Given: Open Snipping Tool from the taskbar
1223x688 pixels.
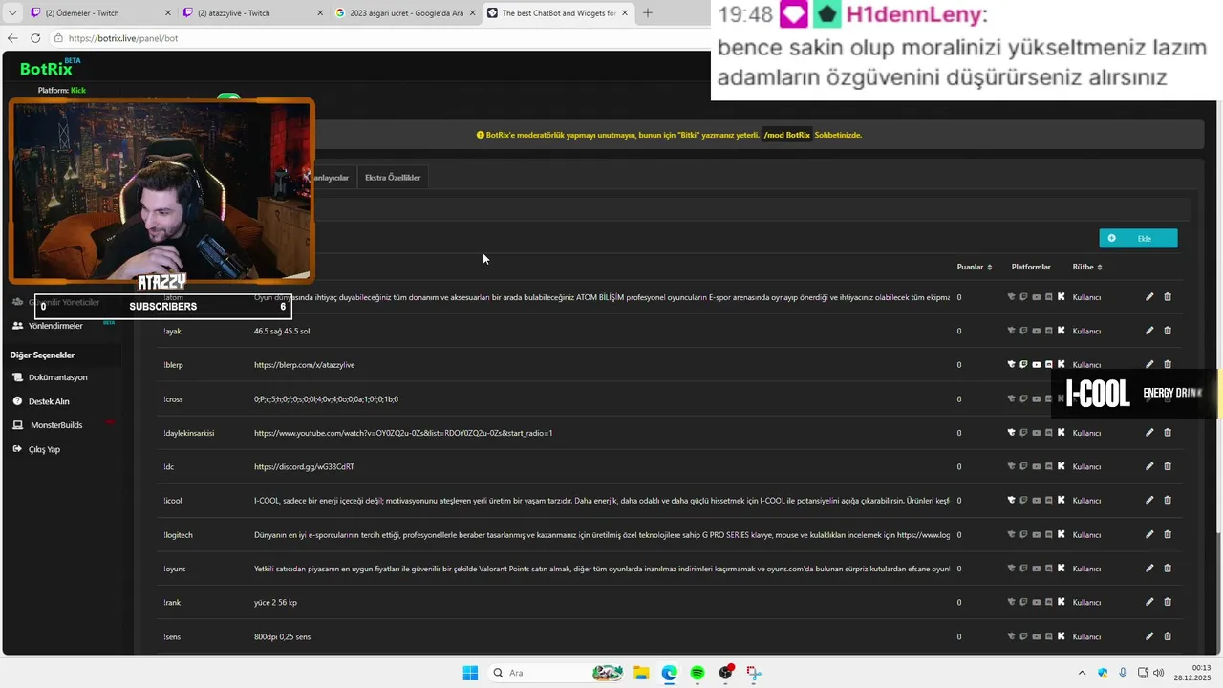Looking at the screenshot, I should (754, 673).
